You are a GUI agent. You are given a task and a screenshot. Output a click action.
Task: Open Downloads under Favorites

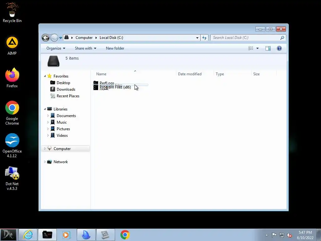(x=66, y=89)
